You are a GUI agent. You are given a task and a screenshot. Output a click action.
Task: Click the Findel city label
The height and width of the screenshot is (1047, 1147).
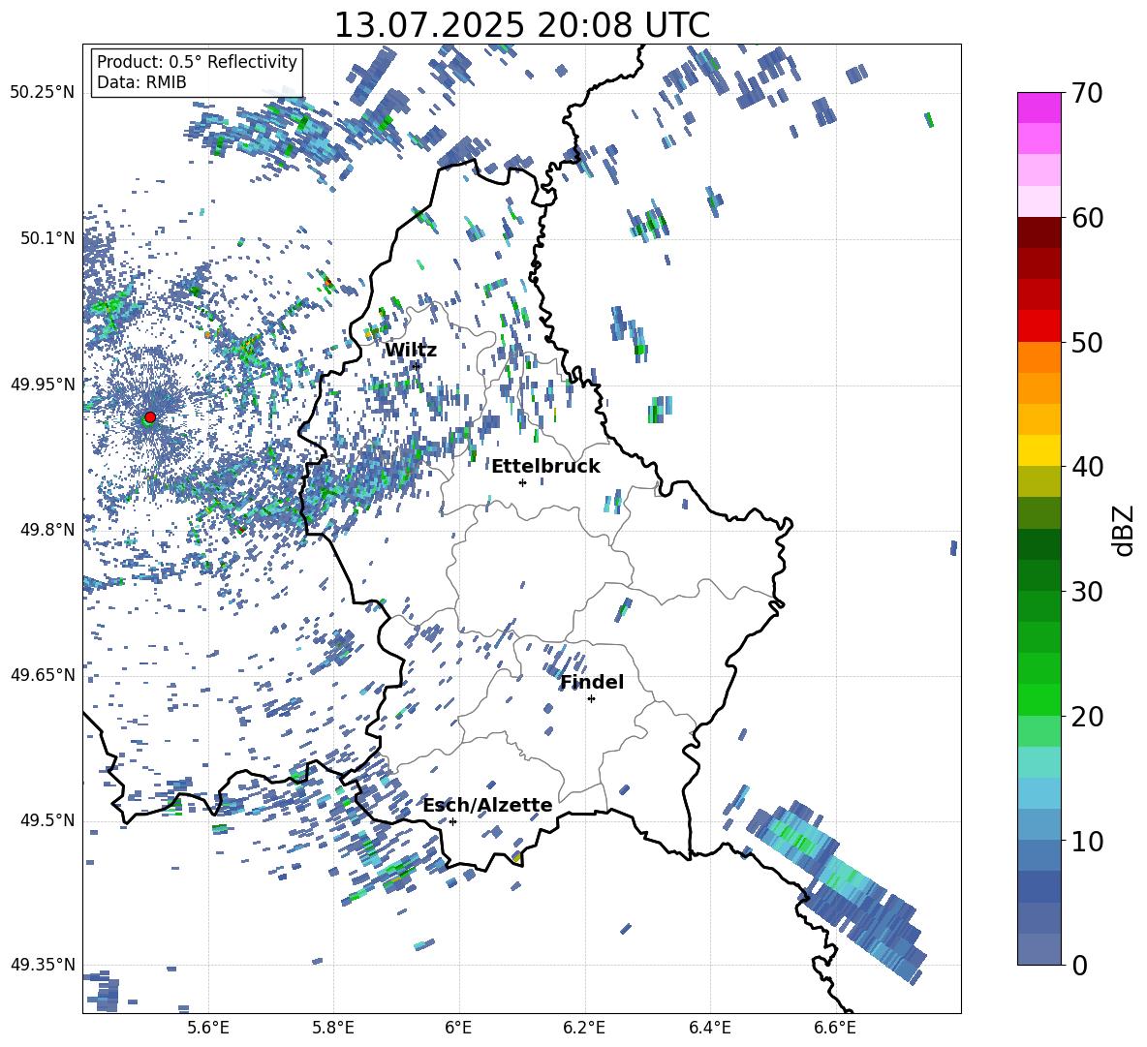pyautogui.click(x=592, y=682)
